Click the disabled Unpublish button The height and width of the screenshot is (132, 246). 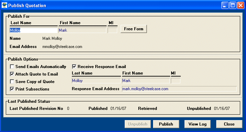tap(138, 124)
